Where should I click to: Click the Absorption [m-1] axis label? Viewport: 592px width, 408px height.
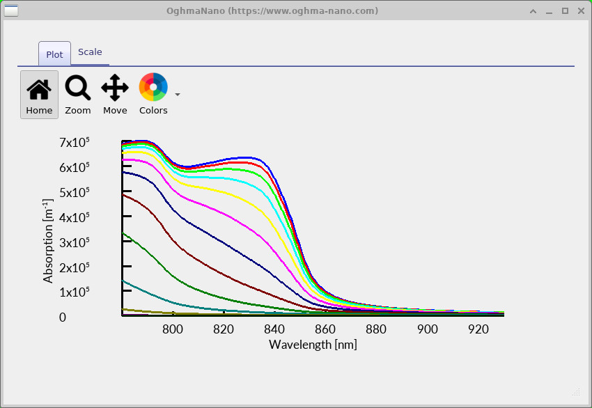(48, 241)
